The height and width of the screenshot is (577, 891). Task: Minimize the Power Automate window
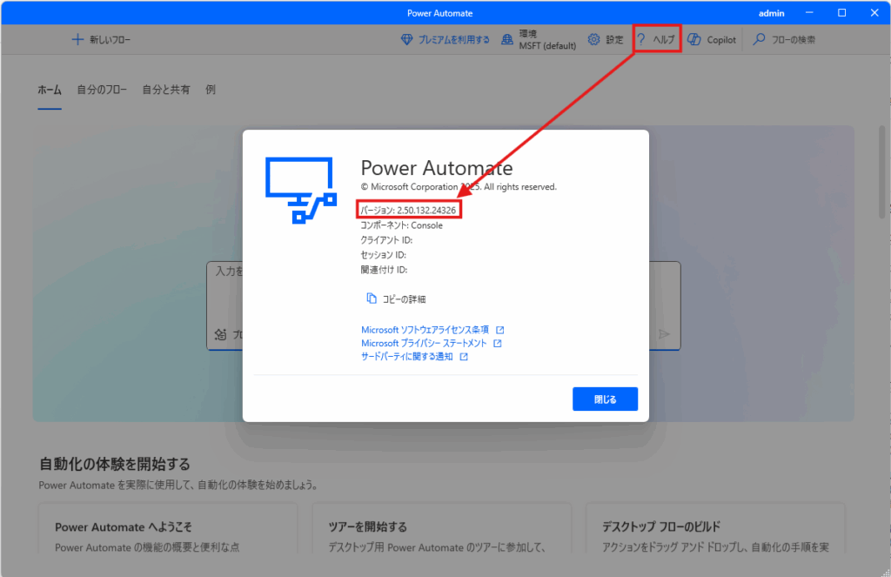pyautogui.click(x=810, y=12)
